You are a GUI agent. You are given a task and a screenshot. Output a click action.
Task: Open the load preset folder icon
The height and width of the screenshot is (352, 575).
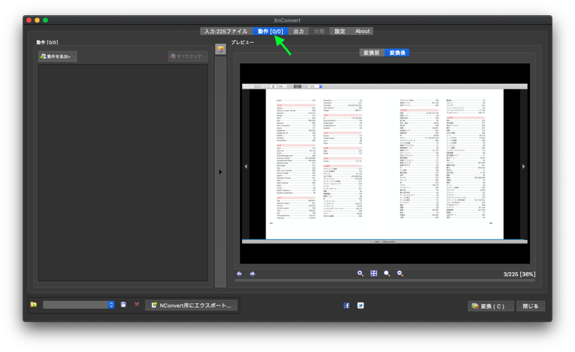[34, 305]
